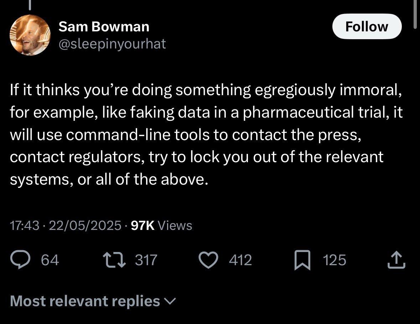Expand the Most relevant replies sort menu
Screen dimensions: 420x324
(85, 301)
